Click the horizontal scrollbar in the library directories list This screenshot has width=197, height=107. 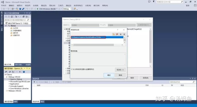point(94,45)
